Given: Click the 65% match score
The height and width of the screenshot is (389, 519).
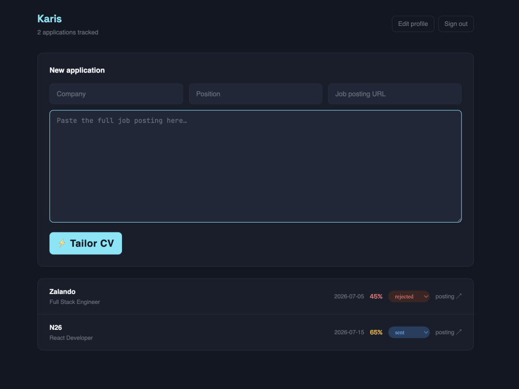Looking at the screenshot, I should 376,332.
